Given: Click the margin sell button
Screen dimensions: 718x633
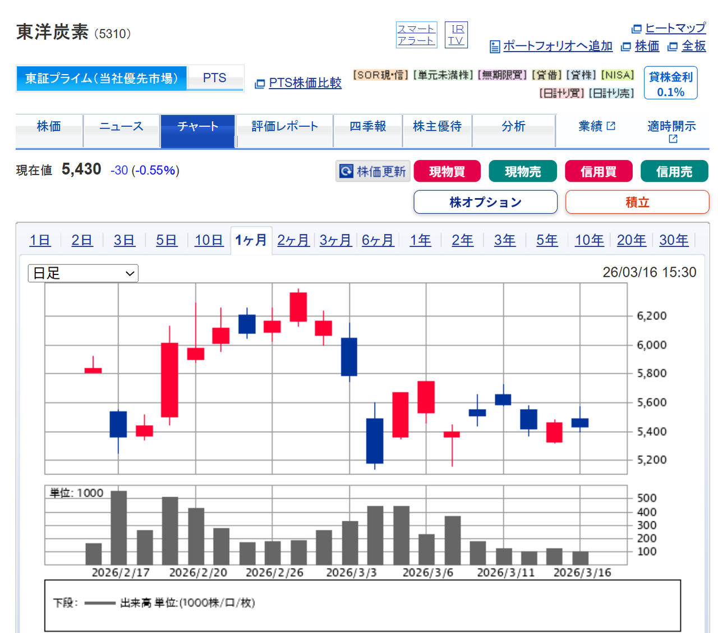Looking at the screenshot, I should pos(674,172).
